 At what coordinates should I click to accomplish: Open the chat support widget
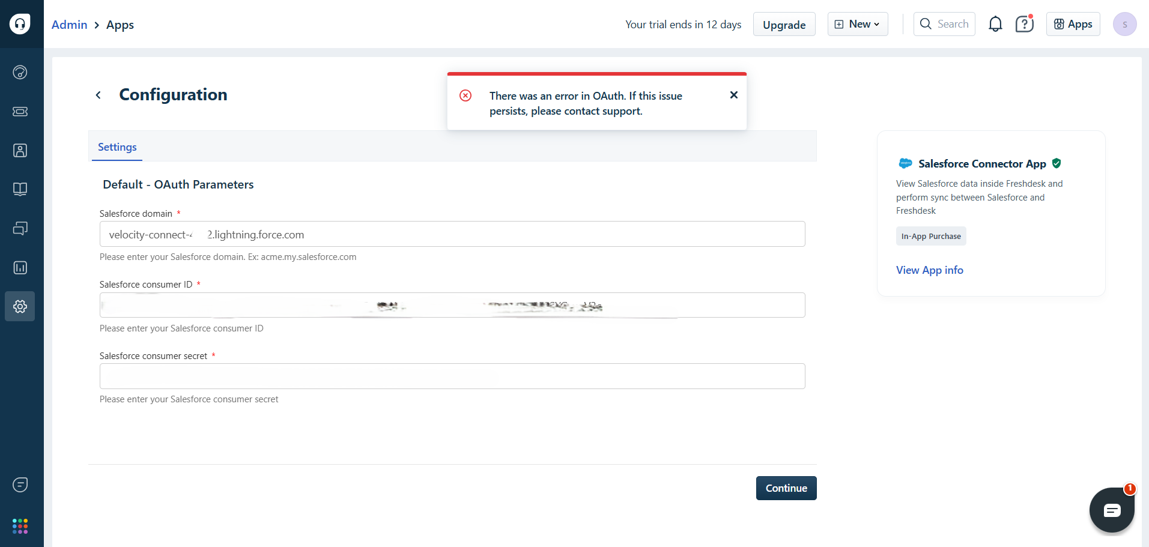tap(1112, 510)
